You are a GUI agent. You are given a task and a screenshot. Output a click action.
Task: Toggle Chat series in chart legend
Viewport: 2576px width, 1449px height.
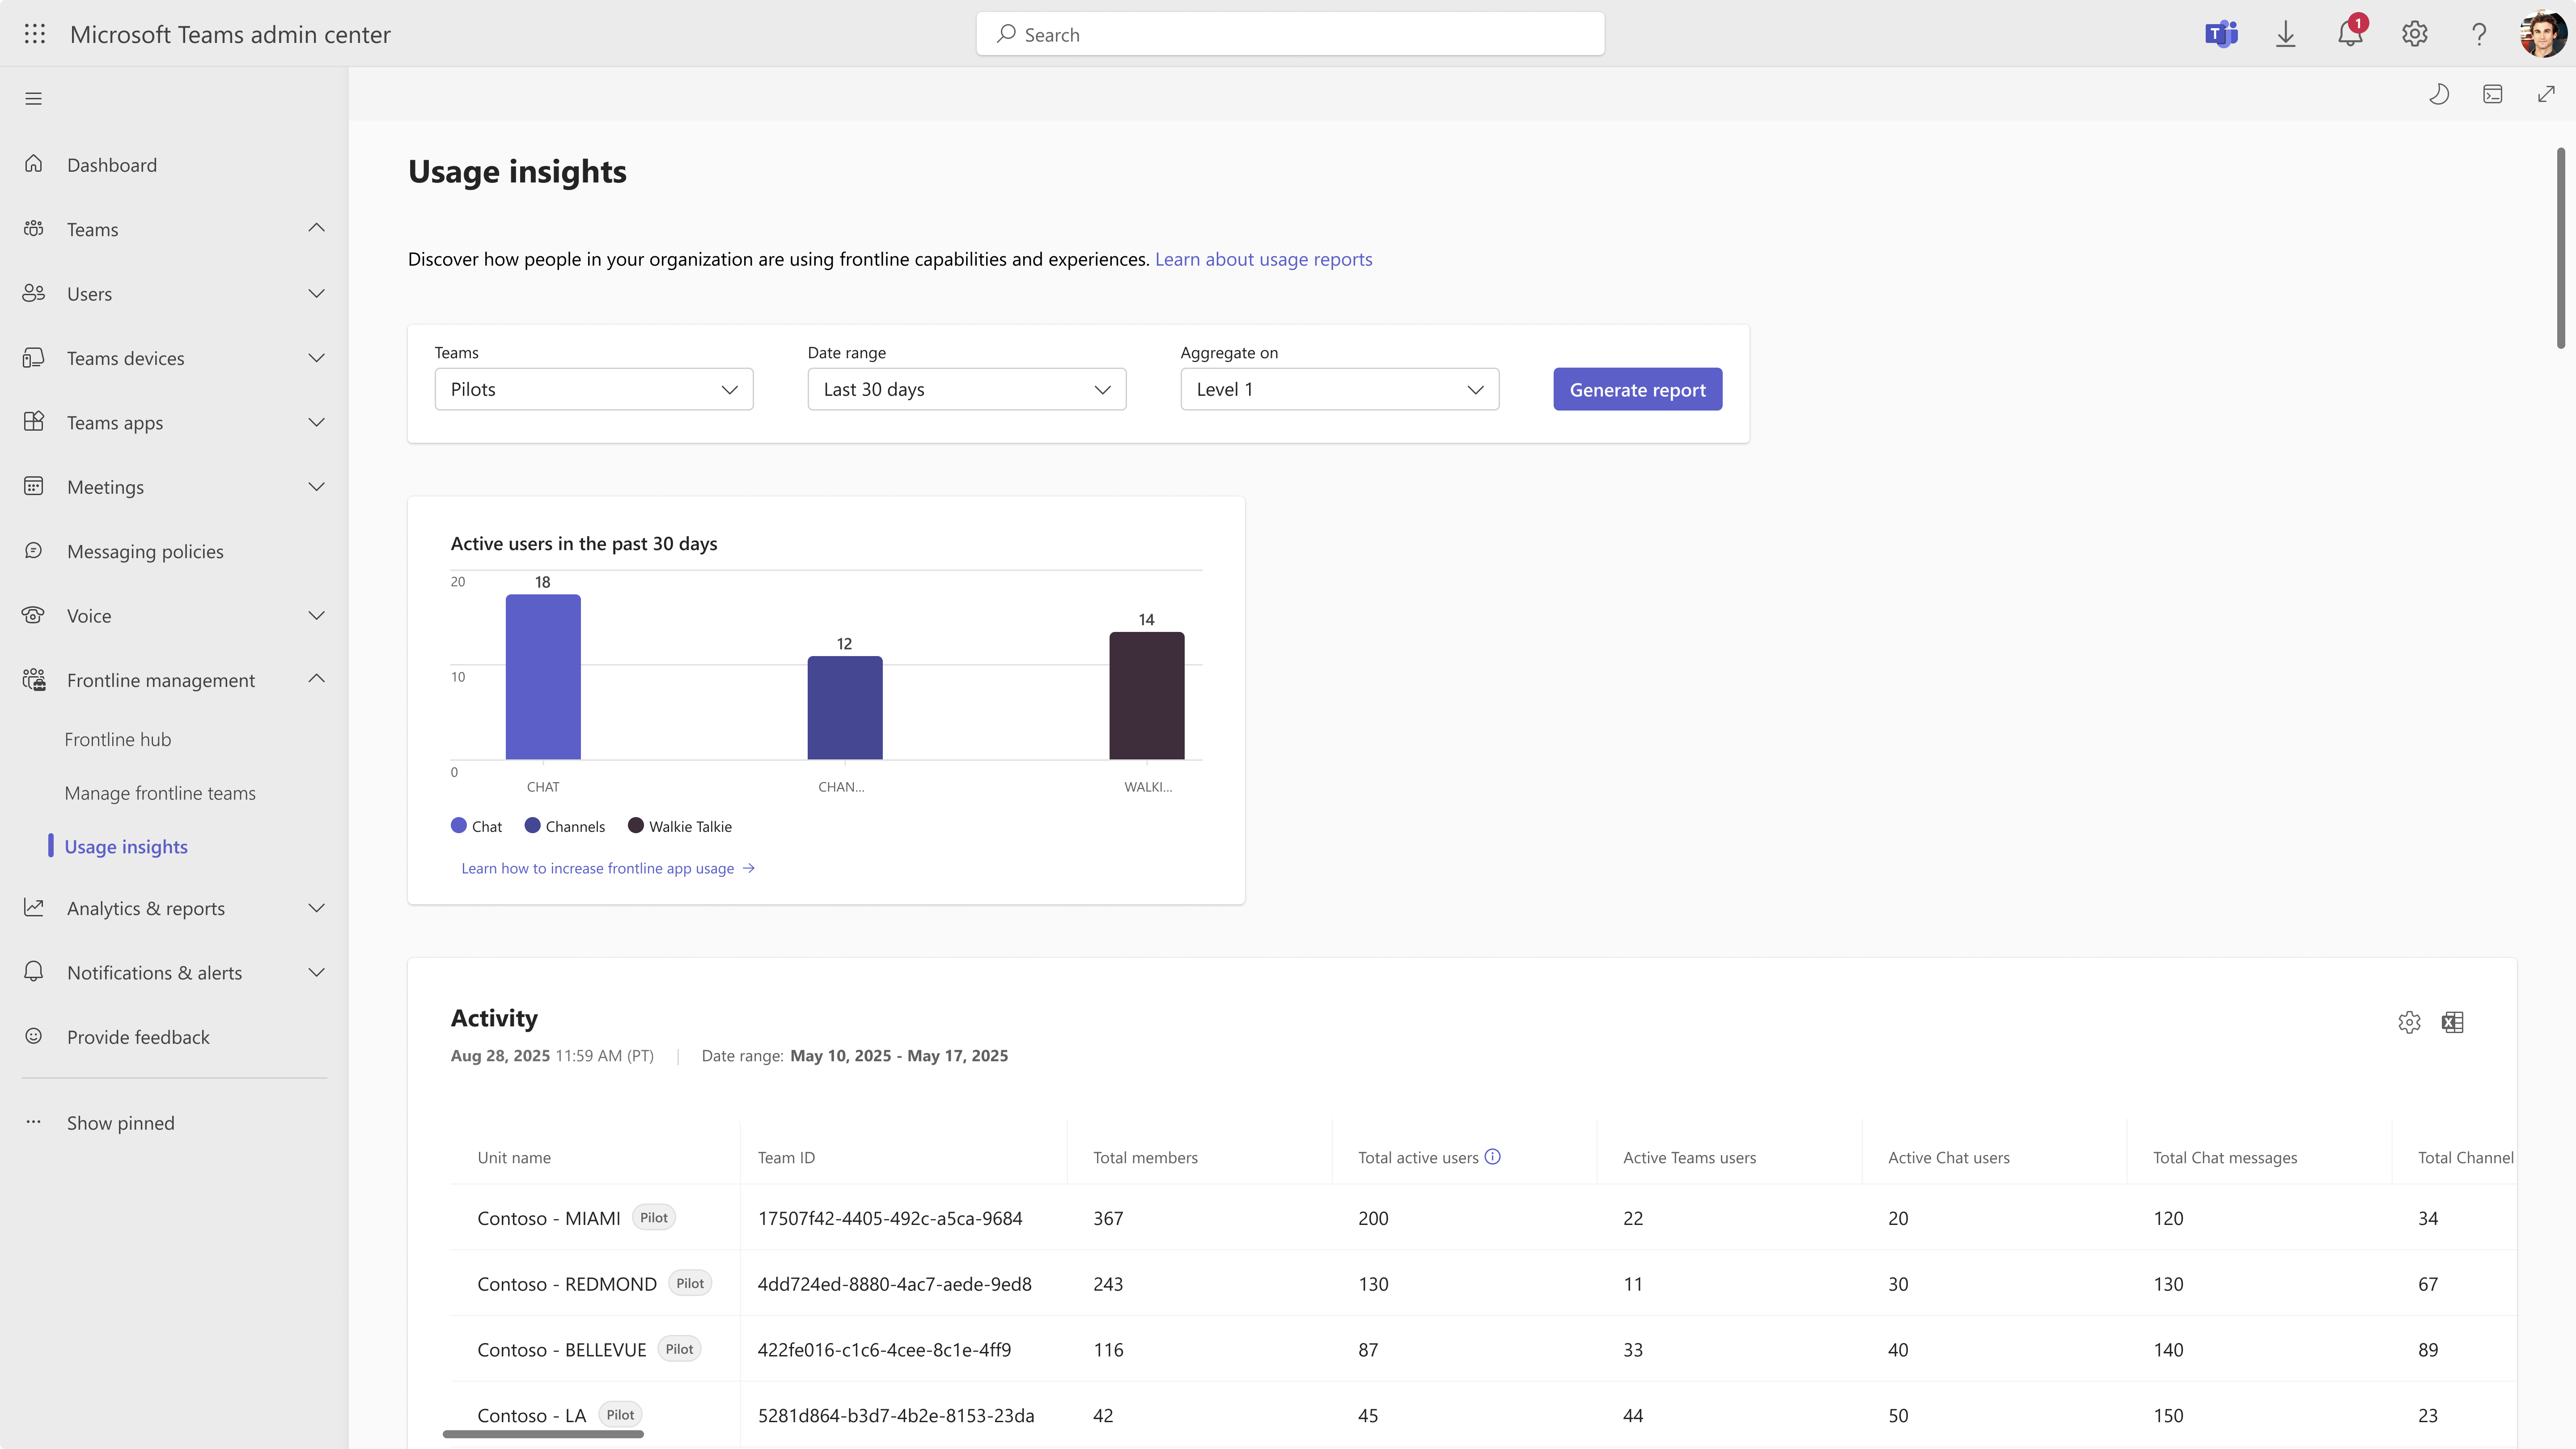click(476, 826)
